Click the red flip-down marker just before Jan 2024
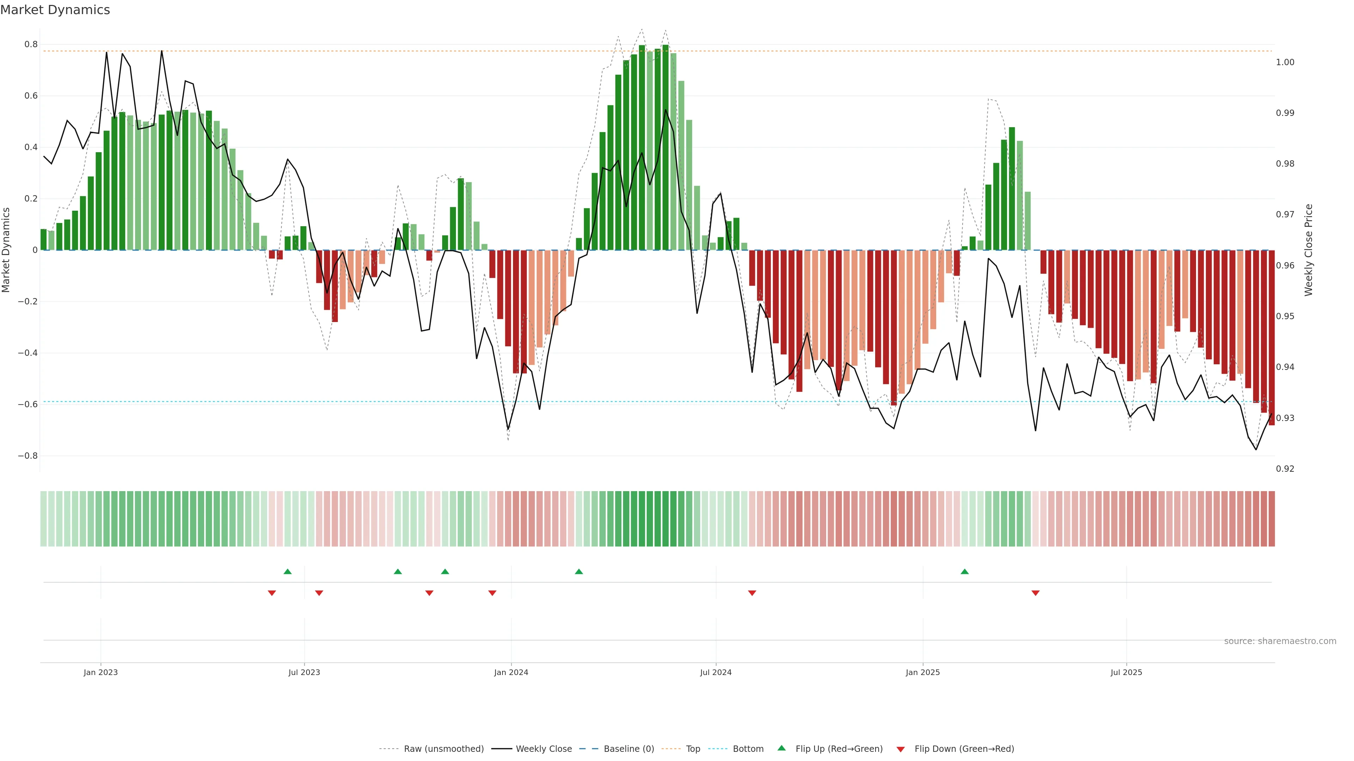The width and height of the screenshot is (1354, 761). tap(492, 593)
